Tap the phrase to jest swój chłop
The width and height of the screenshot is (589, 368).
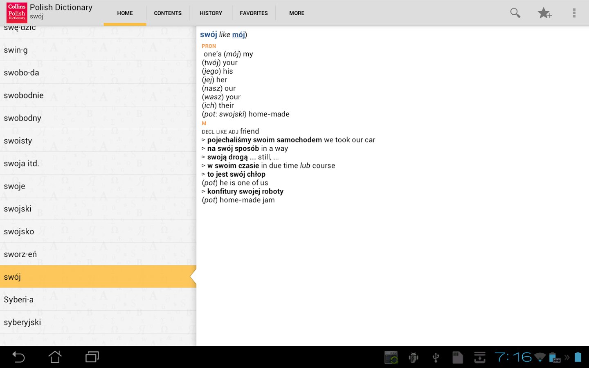(x=236, y=174)
